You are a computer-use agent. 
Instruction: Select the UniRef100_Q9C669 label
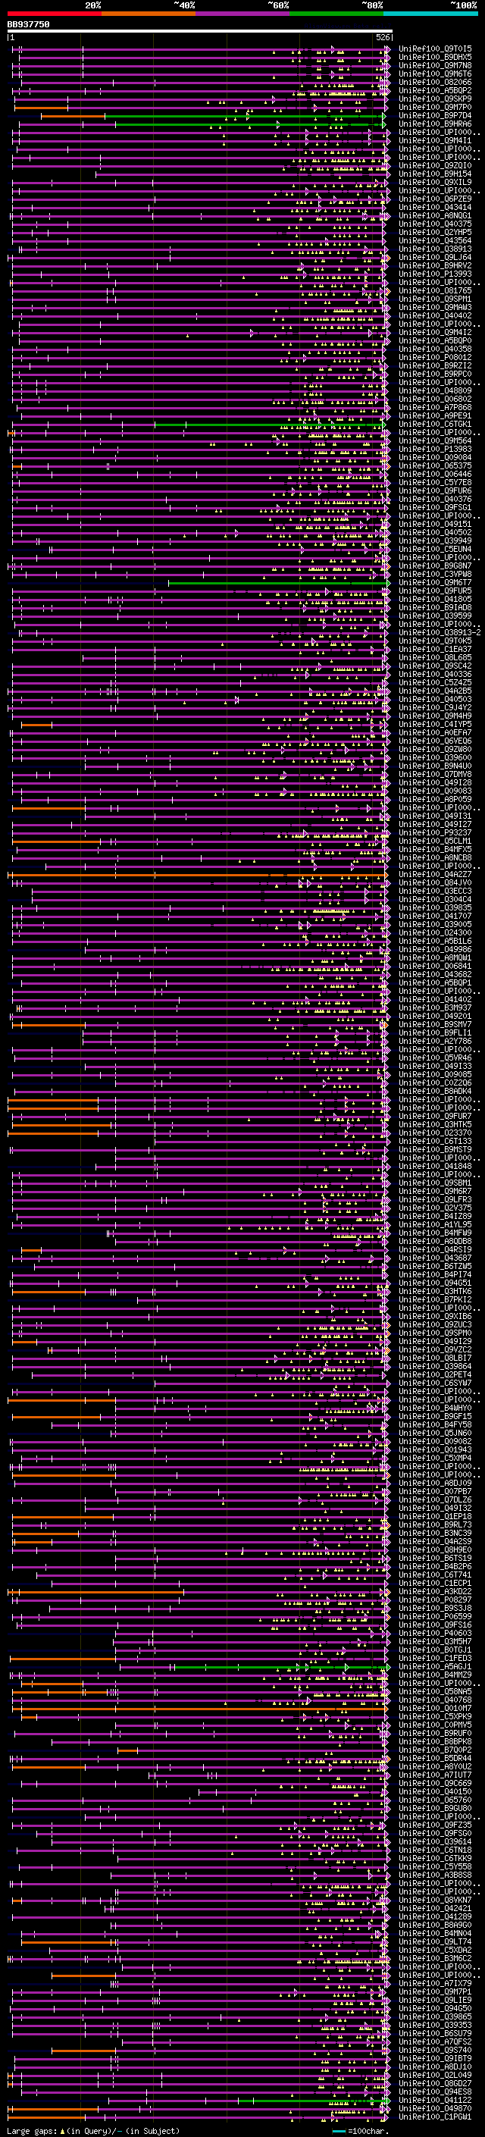tap(435, 1784)
